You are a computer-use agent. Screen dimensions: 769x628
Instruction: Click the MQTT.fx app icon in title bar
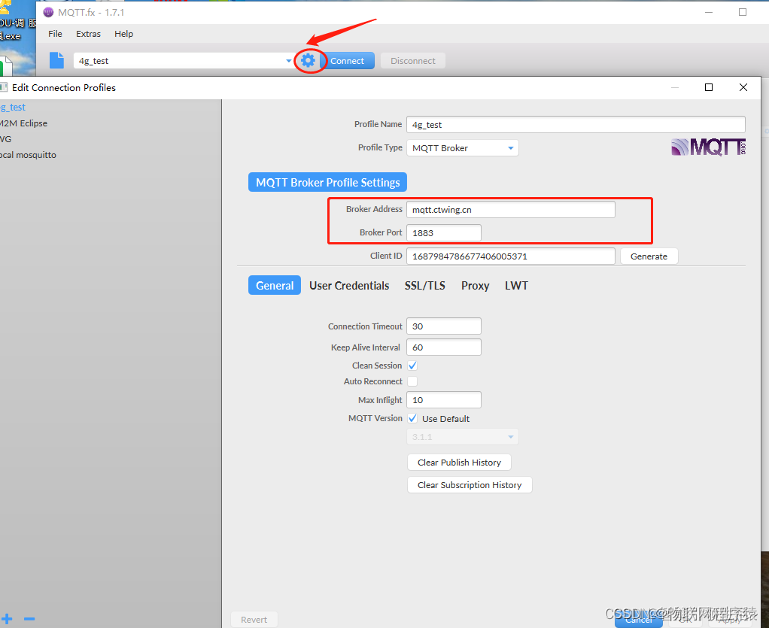(x=49, y=12)
